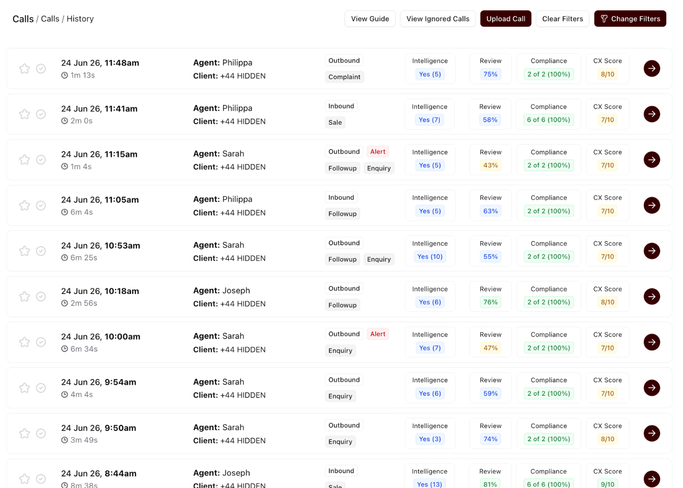Image resolution: width=683 pixels, height=488 pixels.
Task: Click Review 76% on the 10:18am call
Action: (490, 302)
